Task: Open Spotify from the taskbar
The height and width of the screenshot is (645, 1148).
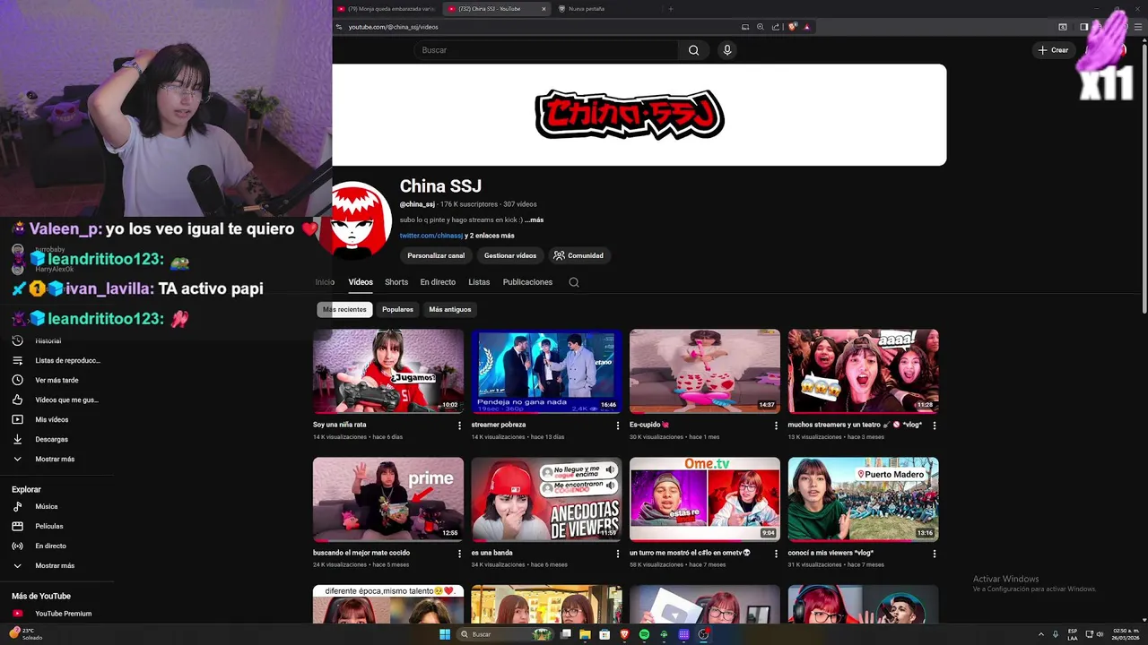Action: point(644,634)
